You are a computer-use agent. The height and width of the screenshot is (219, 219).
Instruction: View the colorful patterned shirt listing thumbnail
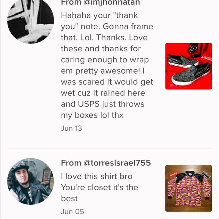click(188, 188)
